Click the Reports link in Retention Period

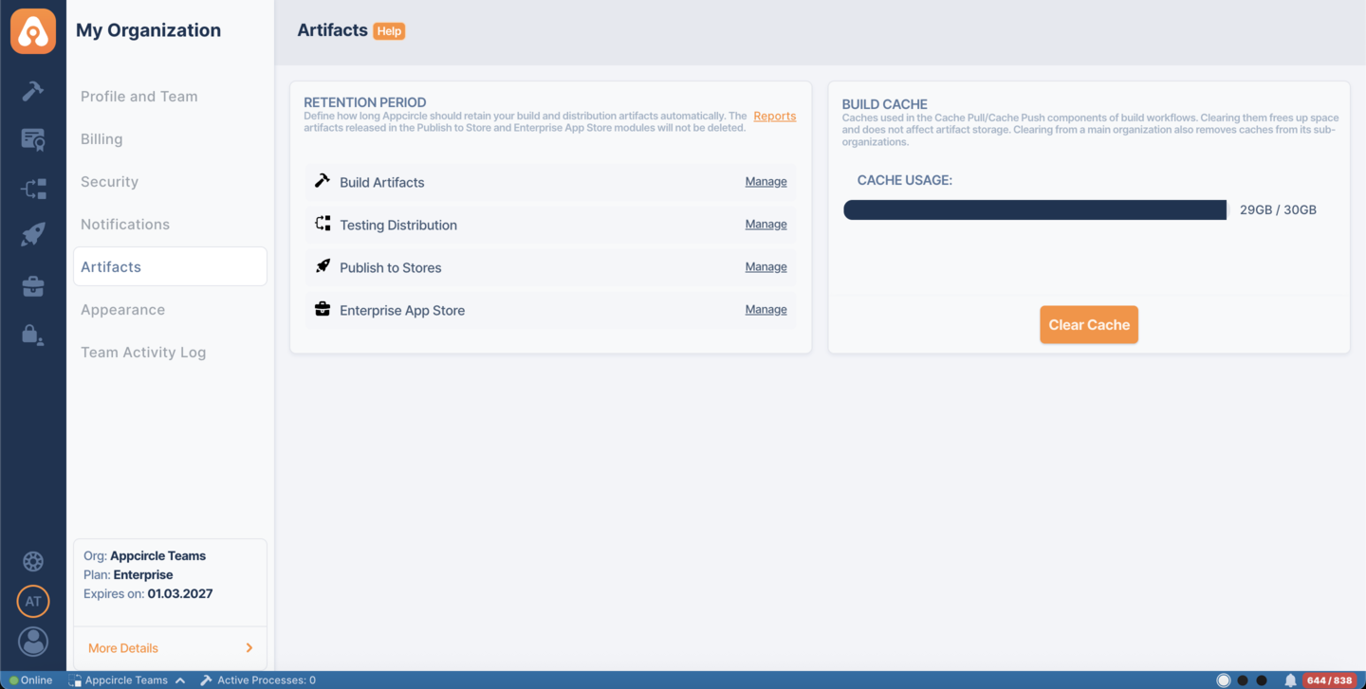[774, 116]
